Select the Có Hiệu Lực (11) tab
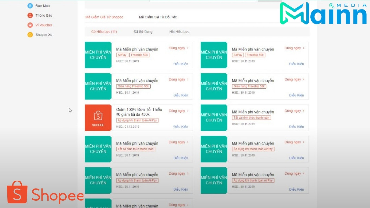Image resolution: width=370 pixels, height=208 pixels. tap(103, 31)
